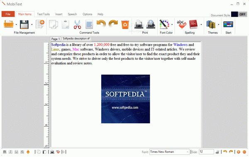Click the orange recycle bin icon
The height and width of the screenshot is (157, 249).
tap(125, 25)
